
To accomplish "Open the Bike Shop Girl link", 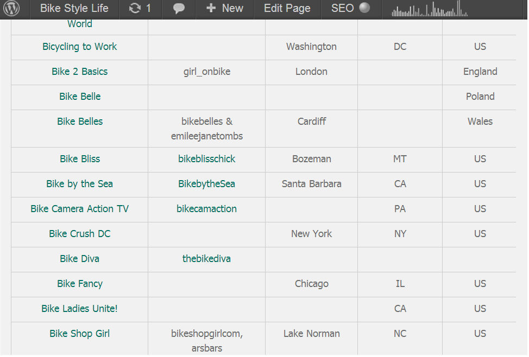I will (80, 334).
